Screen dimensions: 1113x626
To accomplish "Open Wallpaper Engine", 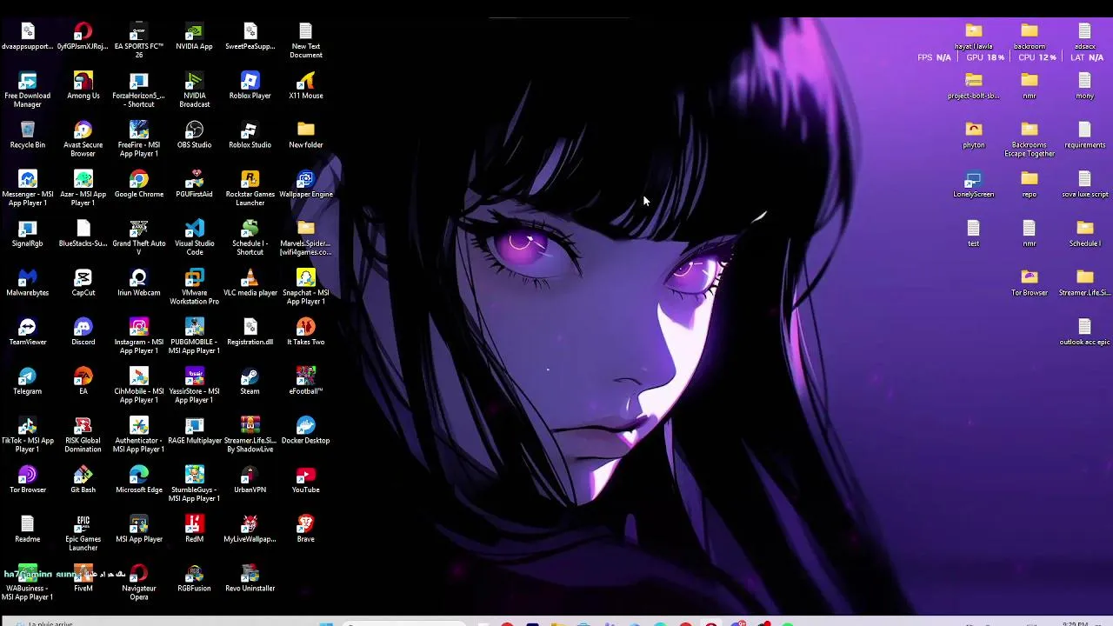I will 305,185.
